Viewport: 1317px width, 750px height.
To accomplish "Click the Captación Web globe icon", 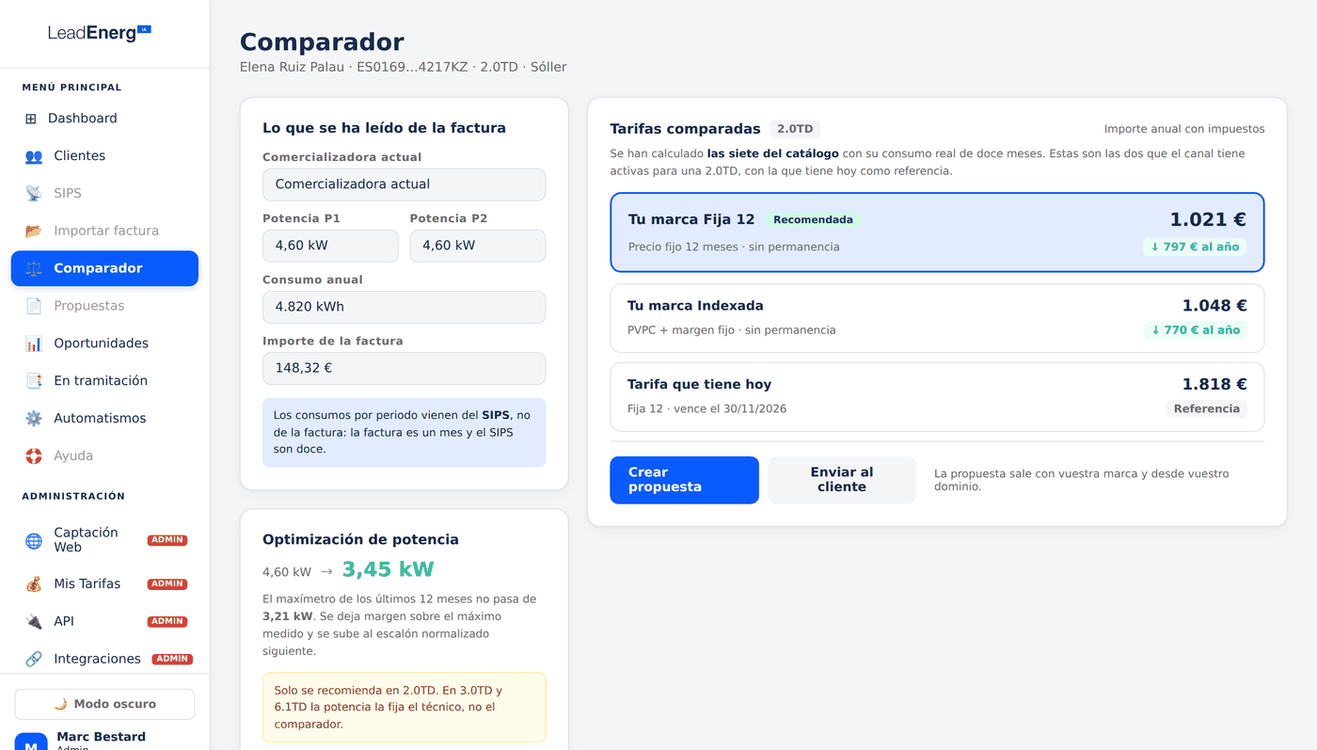I will point(34,540).
